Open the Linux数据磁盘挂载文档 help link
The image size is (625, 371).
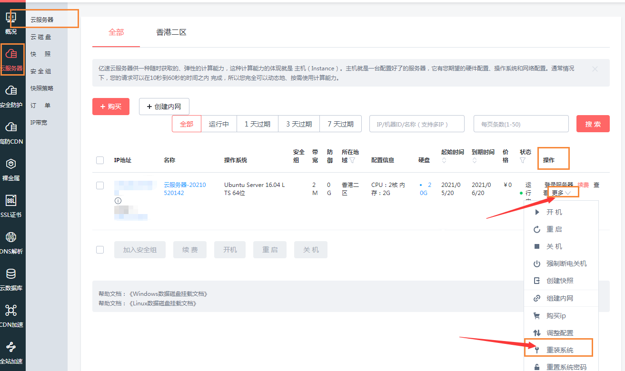(x=163, y=303)
